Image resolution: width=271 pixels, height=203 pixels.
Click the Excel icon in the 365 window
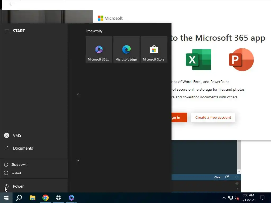pyautogui.click(x=198, y=59)
